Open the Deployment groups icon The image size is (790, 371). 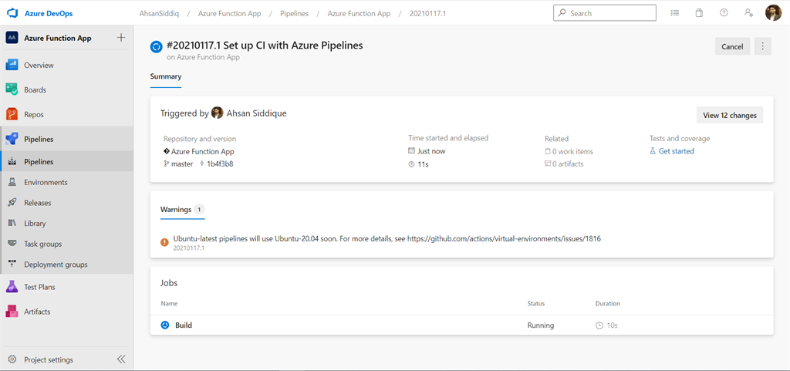click(12, 265)
